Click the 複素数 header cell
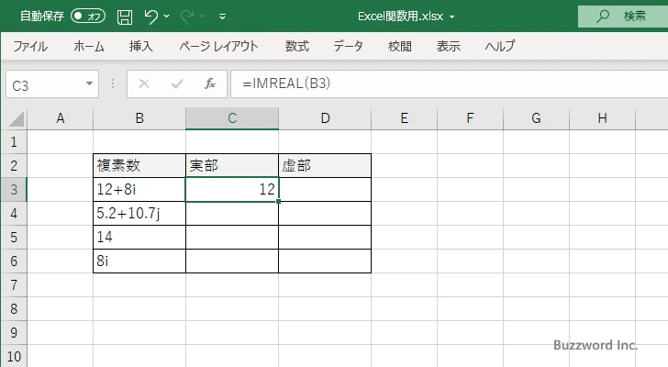Viewport: 668px width, 367px height. click(x=139, y=166)
